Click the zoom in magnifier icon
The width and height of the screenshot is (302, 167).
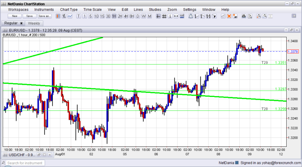[x=259, y=16]
